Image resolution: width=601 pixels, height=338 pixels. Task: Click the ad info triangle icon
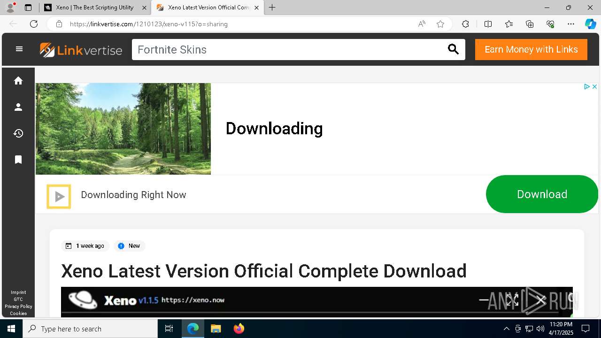click(x=586, y=87)
